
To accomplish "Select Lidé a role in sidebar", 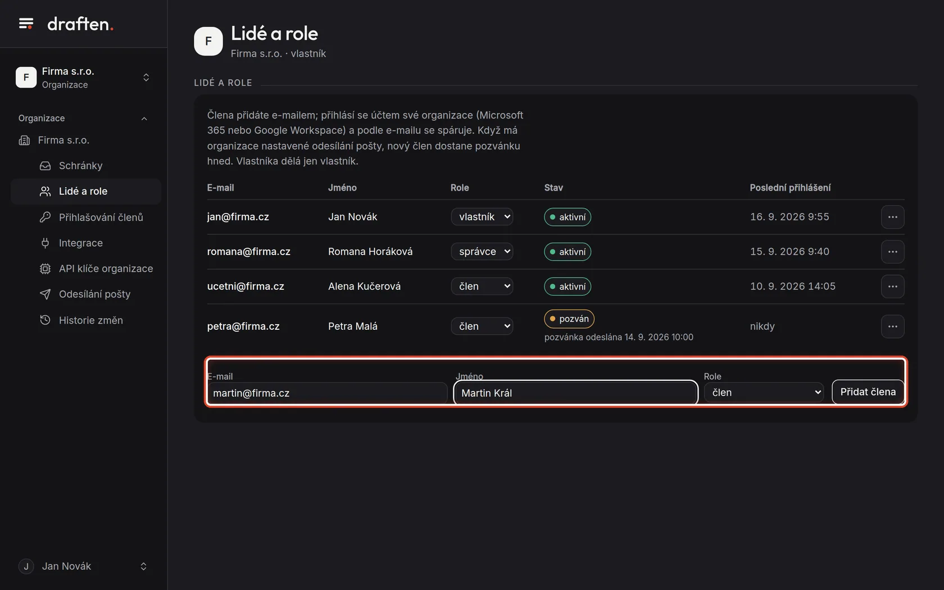I will [x=85, y=192].
